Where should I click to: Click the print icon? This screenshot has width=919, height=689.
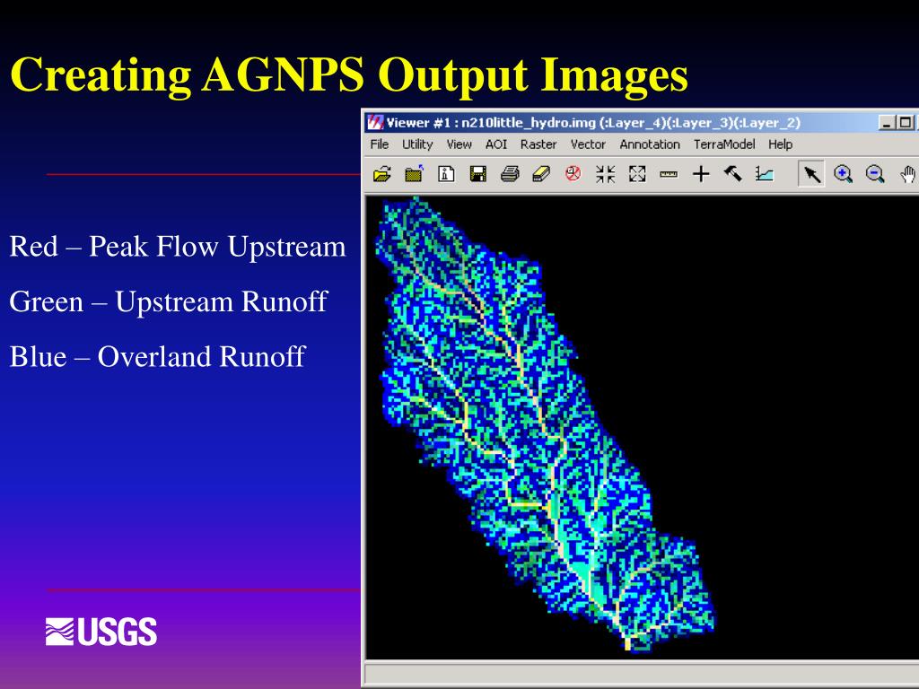point(510,174)
